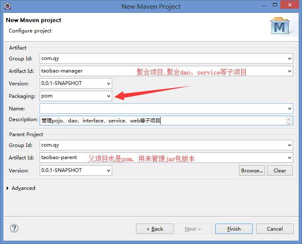Click the Eclipse icon in the title bar

pos(8,6)
